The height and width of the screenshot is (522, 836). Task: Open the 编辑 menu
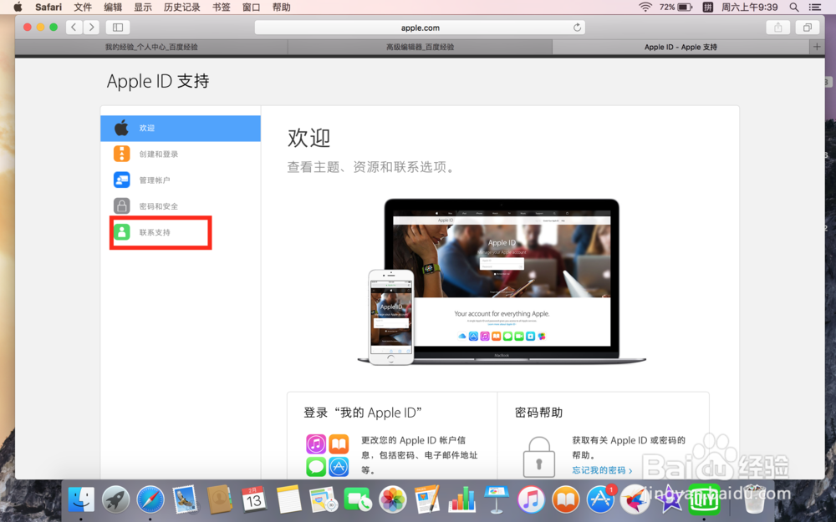113,7
